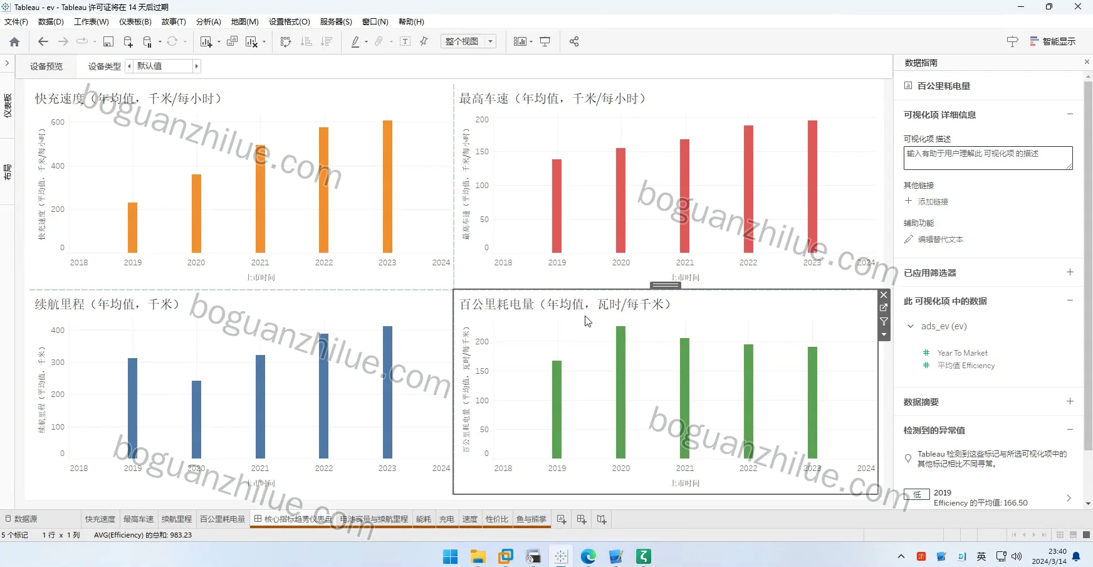Click the undo back arrow
The width and height of the screenshot is (1093, 567).
coord(43,41)
